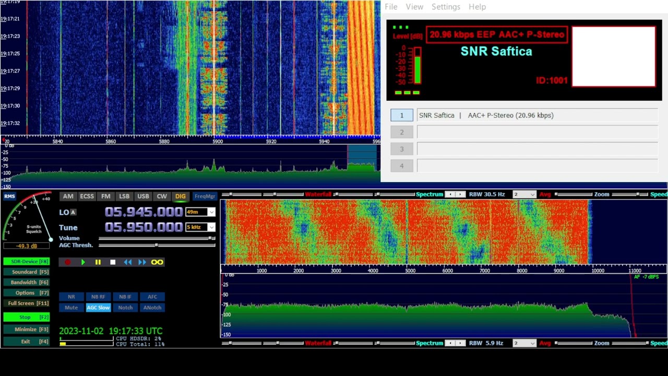Viewport: 668px width, 376px height.
Task: Open the lower Avg value dropdown
Action: pos(524,343)
